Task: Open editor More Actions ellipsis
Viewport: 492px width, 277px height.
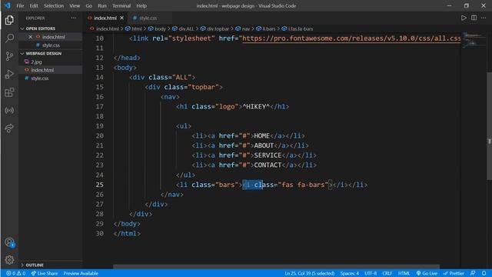Action: pyautogui.click(x=484, y=18)
